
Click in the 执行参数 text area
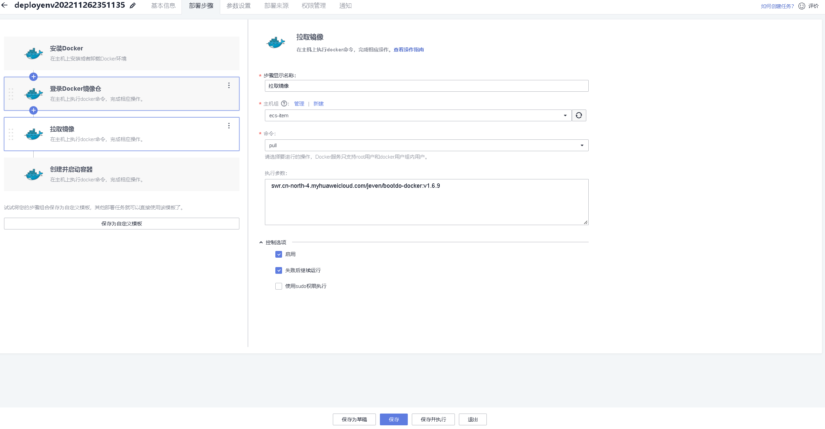[426, 202]
